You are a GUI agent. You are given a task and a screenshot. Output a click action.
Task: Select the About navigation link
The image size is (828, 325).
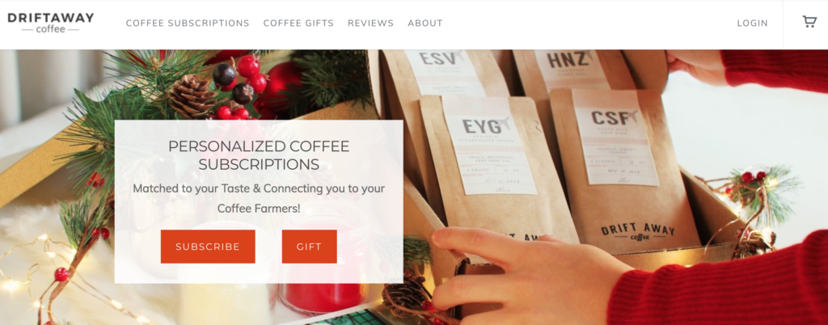tap(425, 23)
